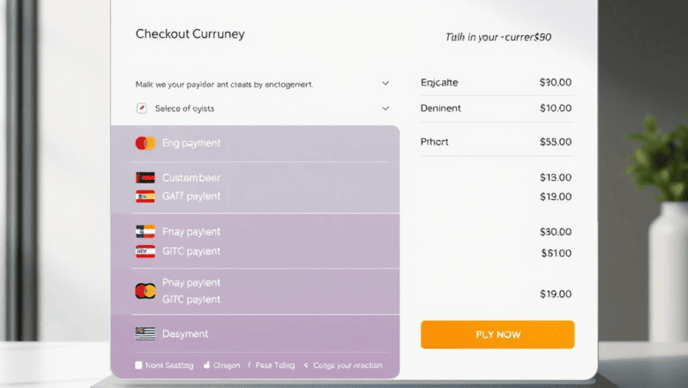The image size is (688, 388).
Task: Click the red striped flag beside GITC payient
Action: [x=146, y=251]
